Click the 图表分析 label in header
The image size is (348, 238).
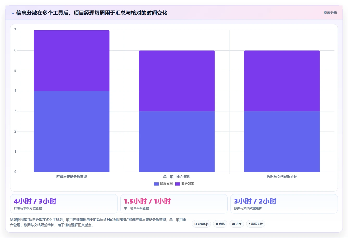point(330,13)
